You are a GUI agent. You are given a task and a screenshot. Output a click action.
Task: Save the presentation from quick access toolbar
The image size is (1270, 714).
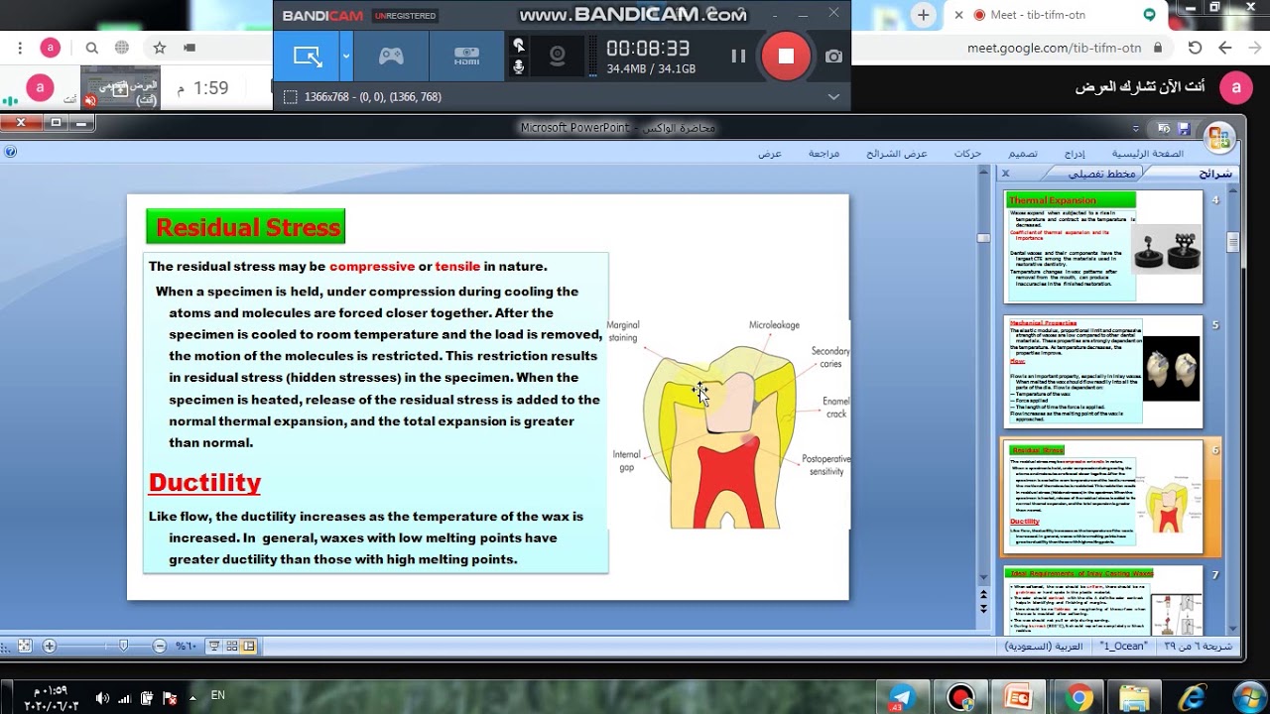point(1185,128)
